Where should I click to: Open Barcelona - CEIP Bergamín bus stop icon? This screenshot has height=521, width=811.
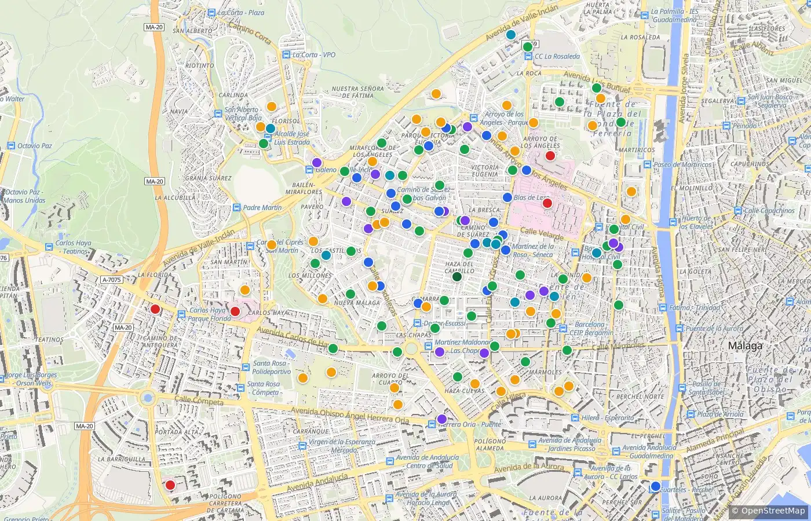562,328
